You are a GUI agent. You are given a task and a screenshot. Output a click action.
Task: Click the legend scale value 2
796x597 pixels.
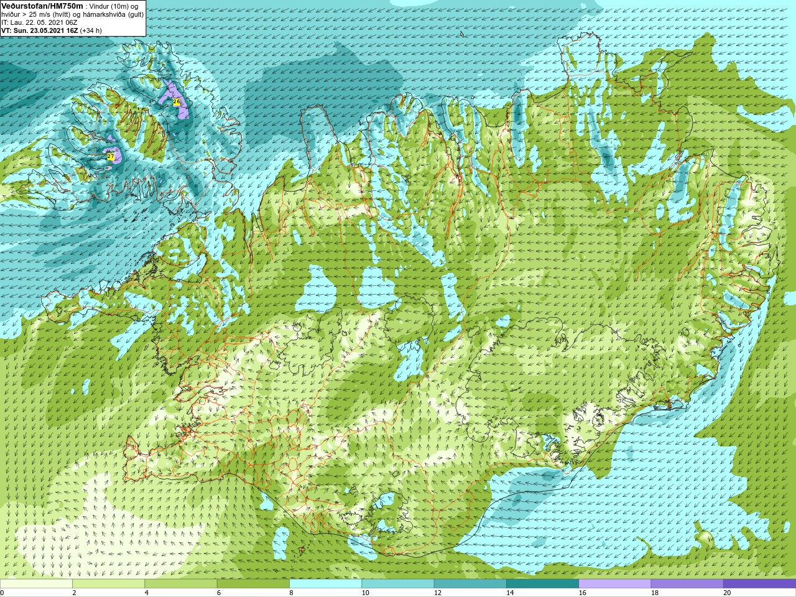coord(74,593)
